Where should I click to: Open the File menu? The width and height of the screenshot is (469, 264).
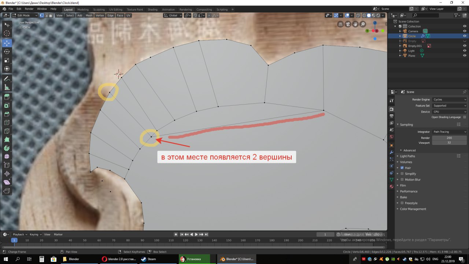10,8
